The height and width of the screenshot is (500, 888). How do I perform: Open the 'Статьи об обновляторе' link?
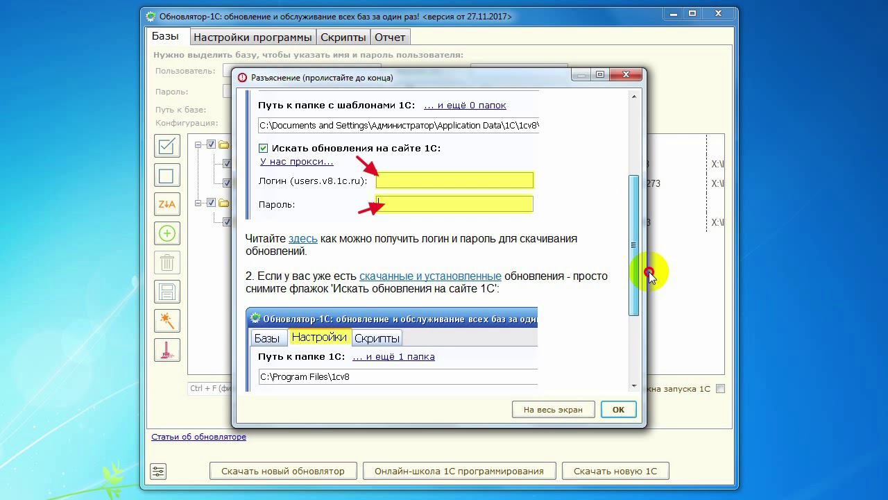(198, 437)
